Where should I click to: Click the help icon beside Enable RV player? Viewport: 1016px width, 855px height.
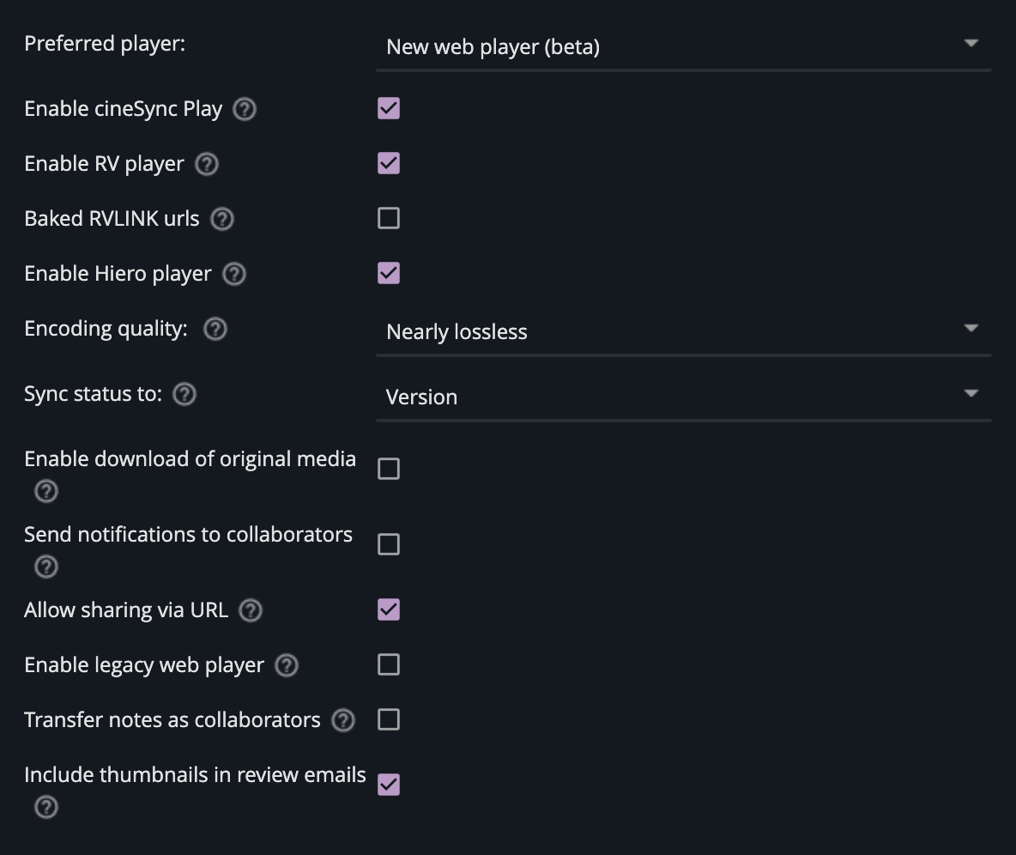click(205, 163)
